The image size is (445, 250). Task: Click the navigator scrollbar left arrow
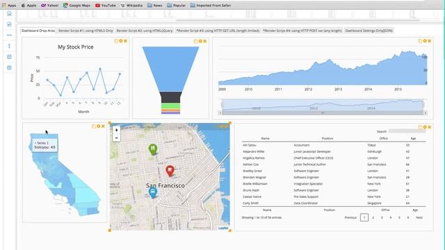(220, 112)
